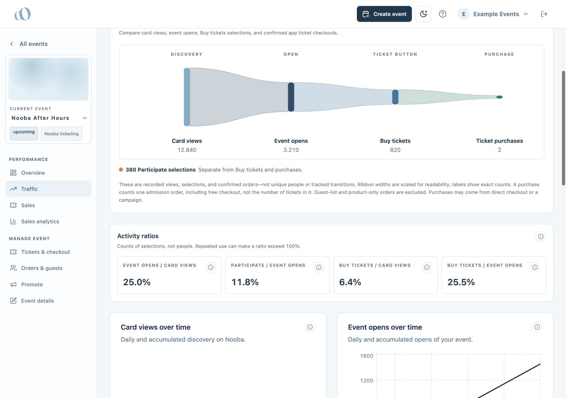Click the 380 Participate selections text
Image resolution: width=566 pixels, height=398 pixels.
[161, 170]
